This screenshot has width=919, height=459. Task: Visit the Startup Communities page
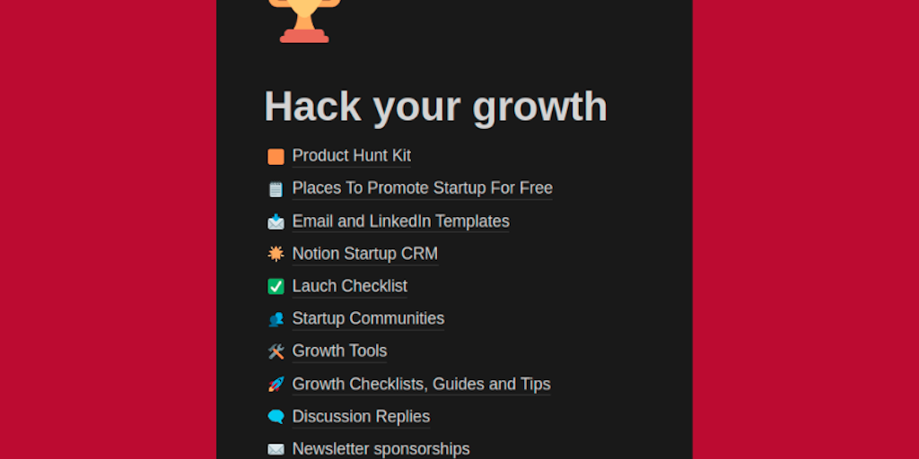pyautogui.click(x=368, y=318)
